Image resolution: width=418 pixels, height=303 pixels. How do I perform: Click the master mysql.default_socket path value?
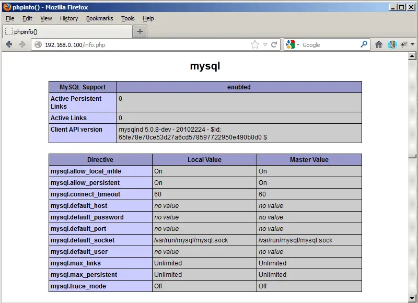tap(296, 240)
